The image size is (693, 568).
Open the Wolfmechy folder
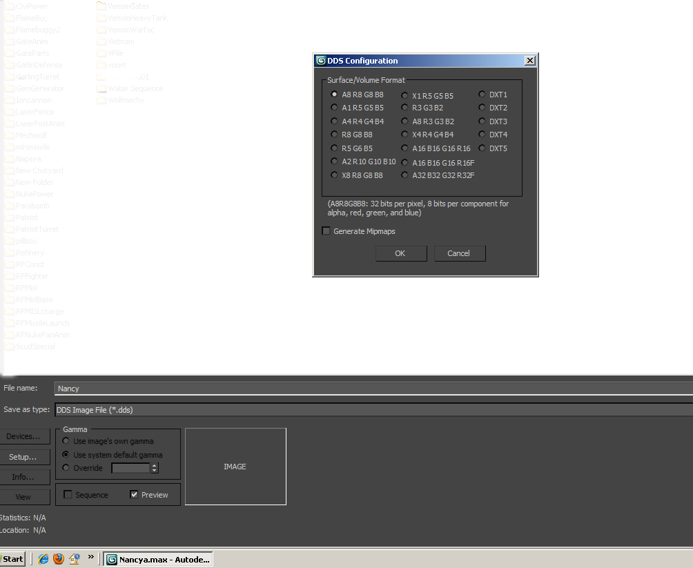pyautogui.click(x=121, y=100)
